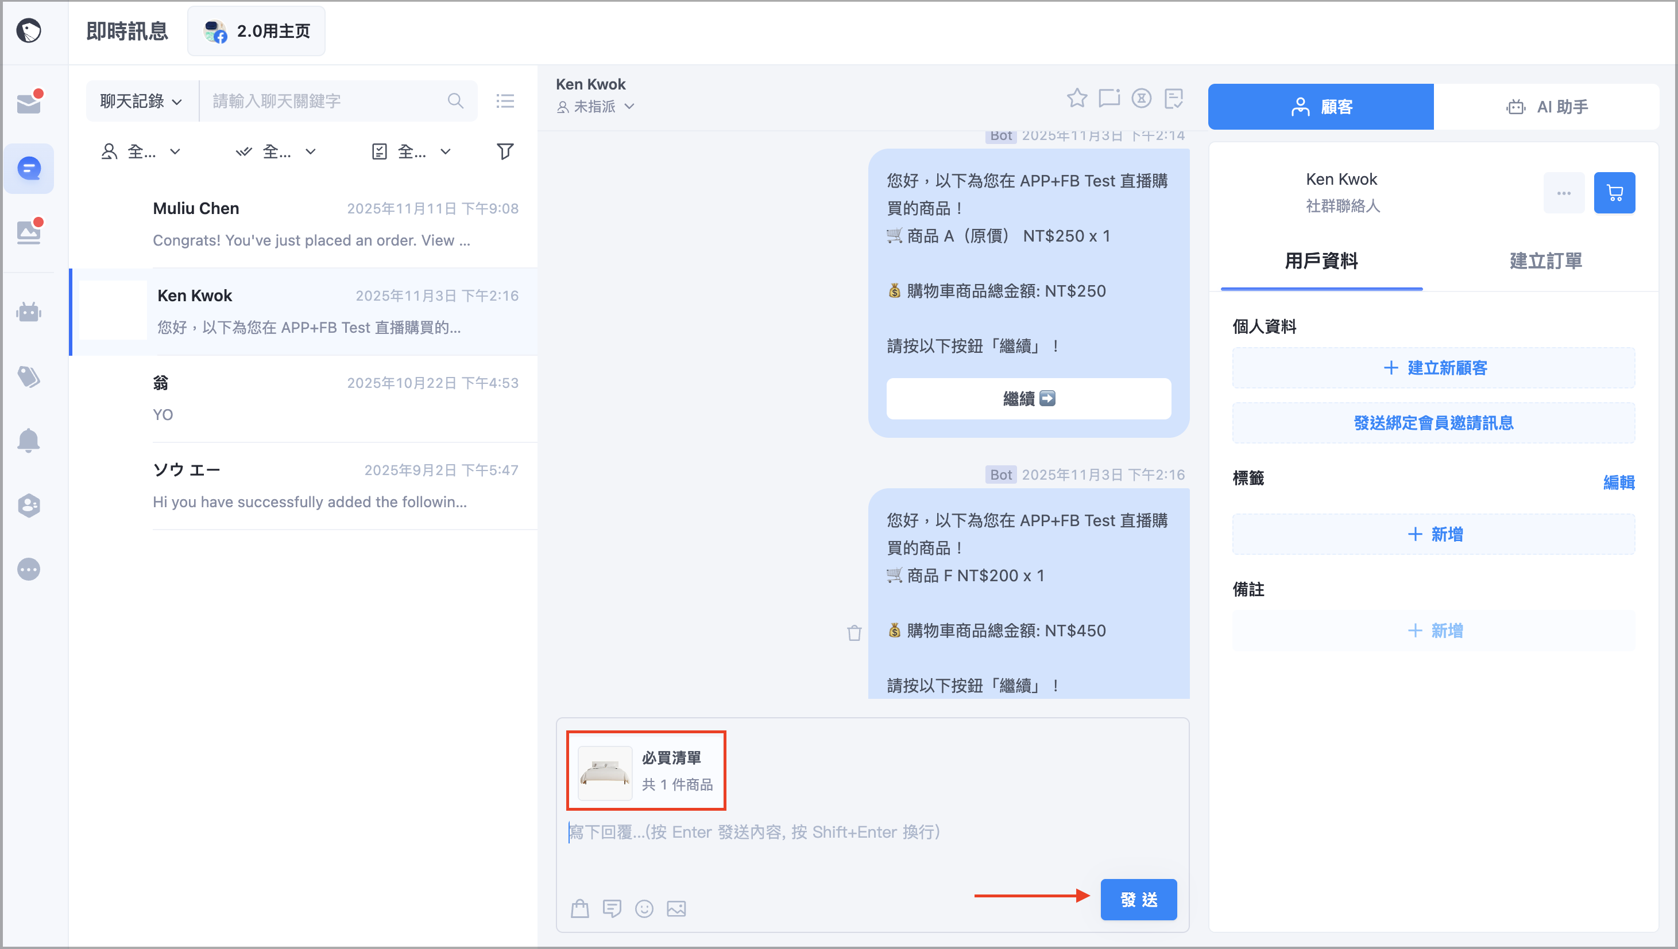
Task: Open the Muliu Chen conversation
Action: coord(303,224)
